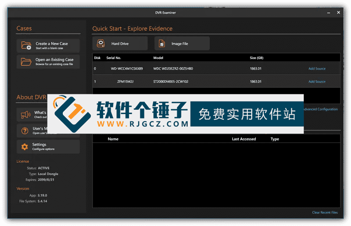
Task: Select serial number WD-WCC4M1CSKX89
Action: pyautogui.click(x=127, y=68)
